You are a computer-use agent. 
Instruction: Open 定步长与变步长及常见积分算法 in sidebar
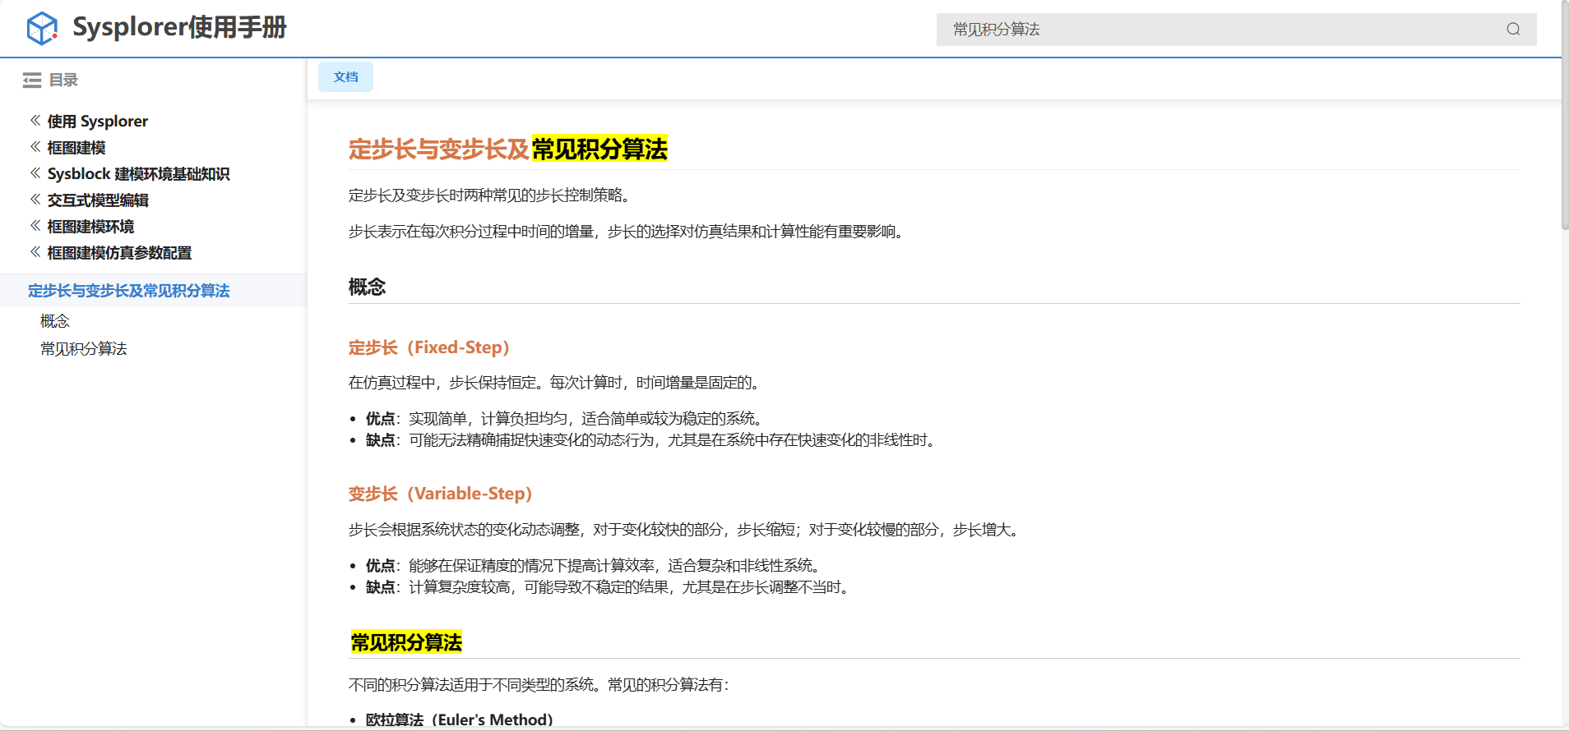[x=128, y=291]
